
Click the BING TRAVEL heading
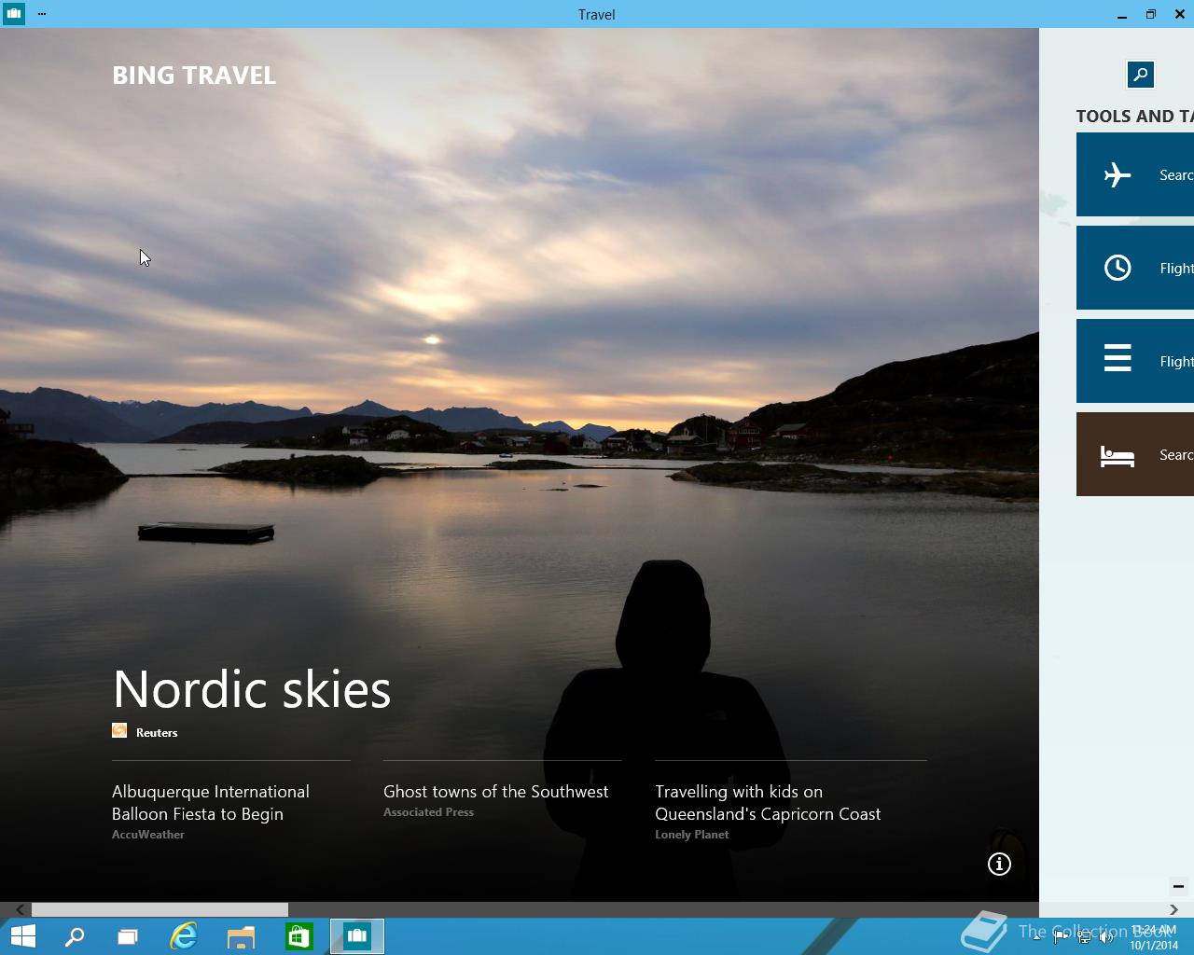pos(194,76)
